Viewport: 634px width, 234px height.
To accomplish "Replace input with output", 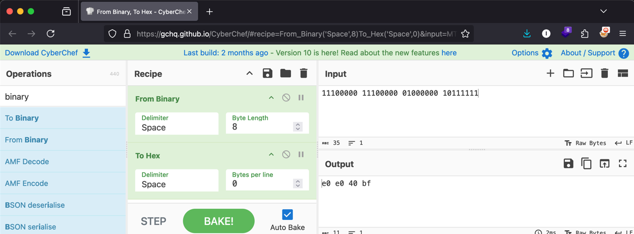I will point(605,163).
